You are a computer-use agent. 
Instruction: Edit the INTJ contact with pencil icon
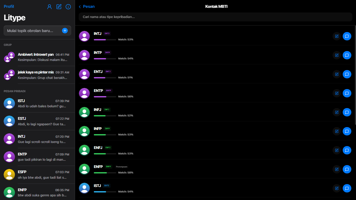[x=337, y=36]
